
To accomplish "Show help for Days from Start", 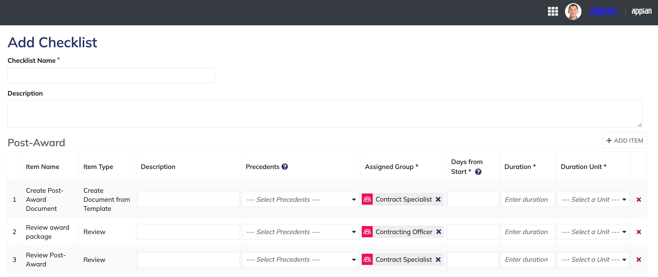I will click(478, 172).
